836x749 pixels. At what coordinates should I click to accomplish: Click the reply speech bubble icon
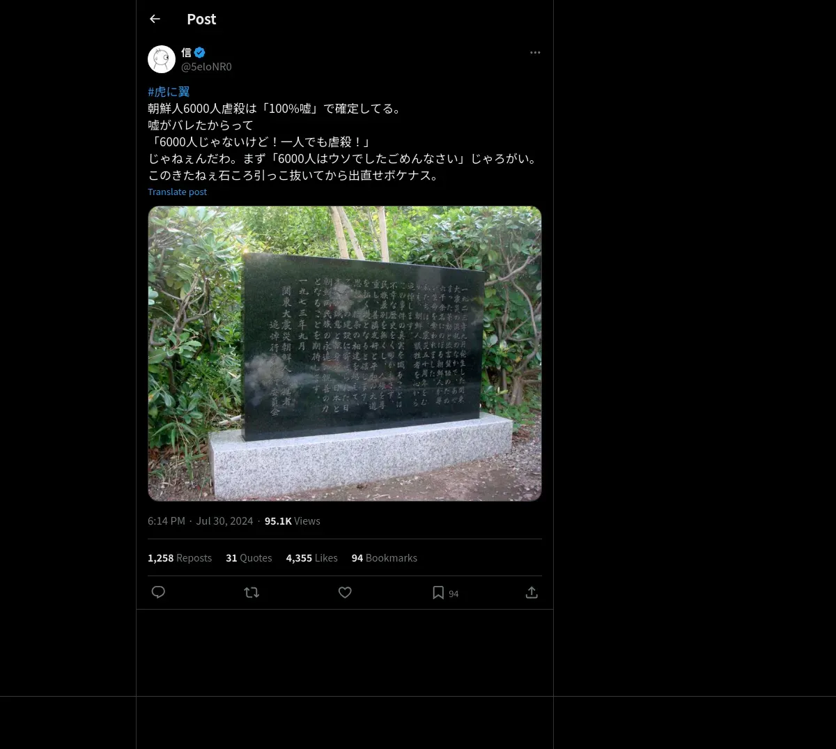(158, 592)
